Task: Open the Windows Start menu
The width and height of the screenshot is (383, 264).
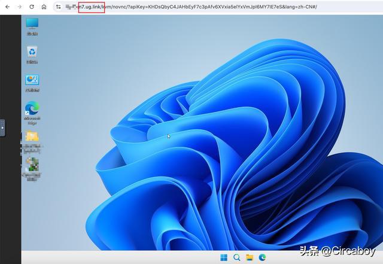Action: coord(224,257)
